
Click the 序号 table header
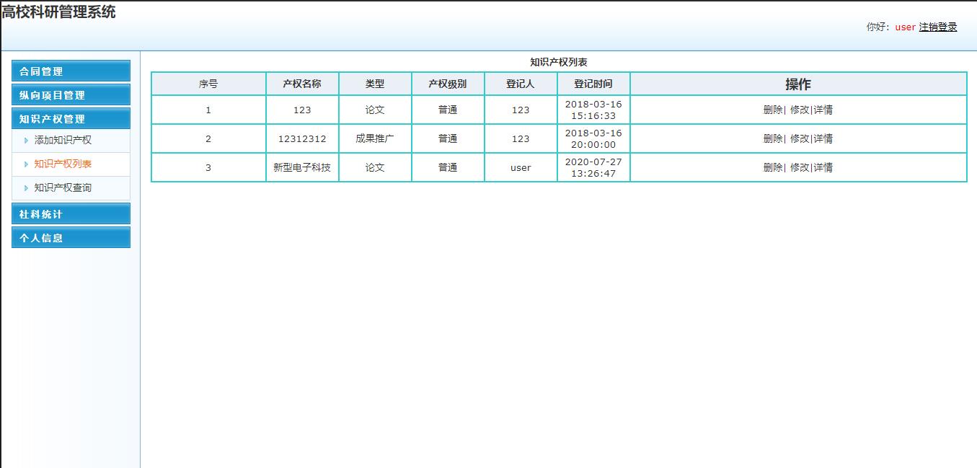(x=208, y=83)
